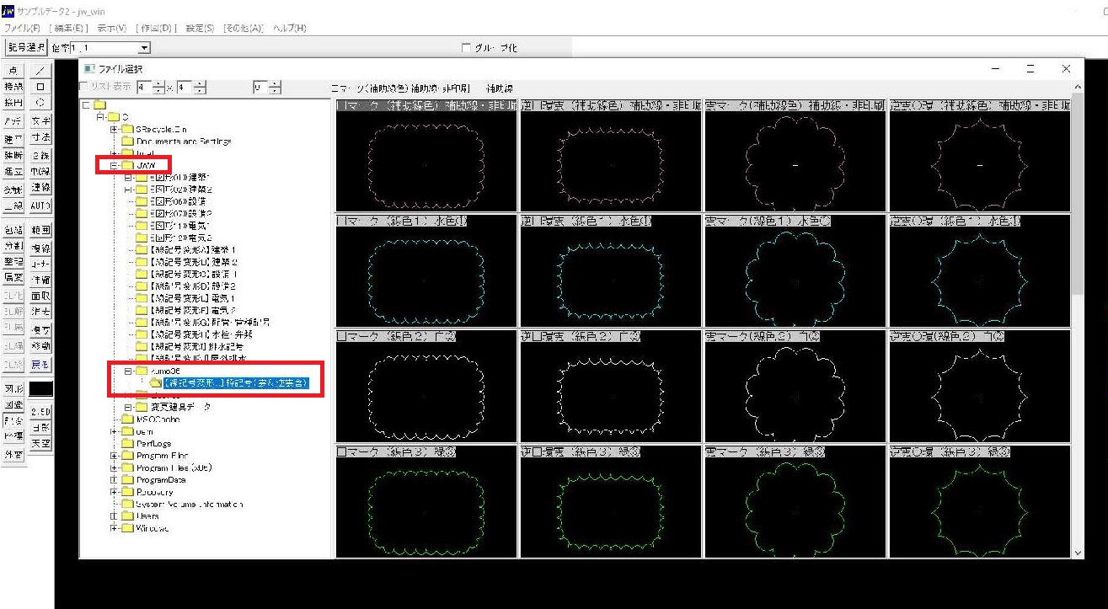The width and height of the screenshot is (1108, 609).
Task: Open the ヘルプ(H) menu
Action: (x=286, y=27)
